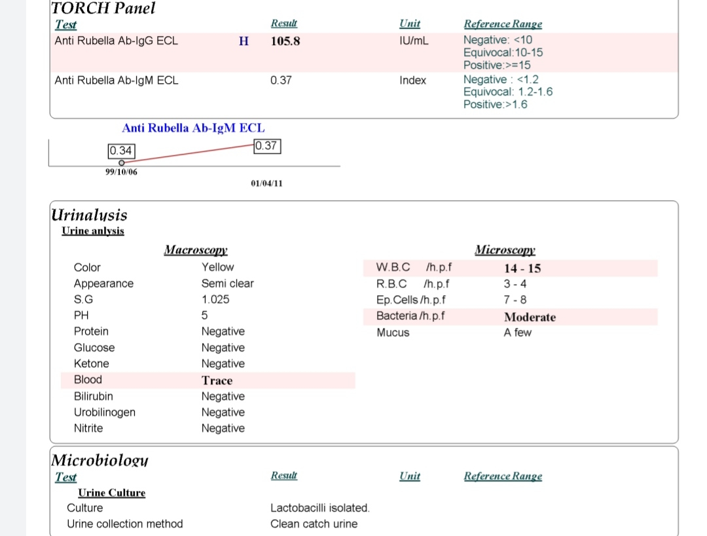Click the Test header in TORCH Panel
The height and width of the screenshot is (536, 707).
[65, 25]
